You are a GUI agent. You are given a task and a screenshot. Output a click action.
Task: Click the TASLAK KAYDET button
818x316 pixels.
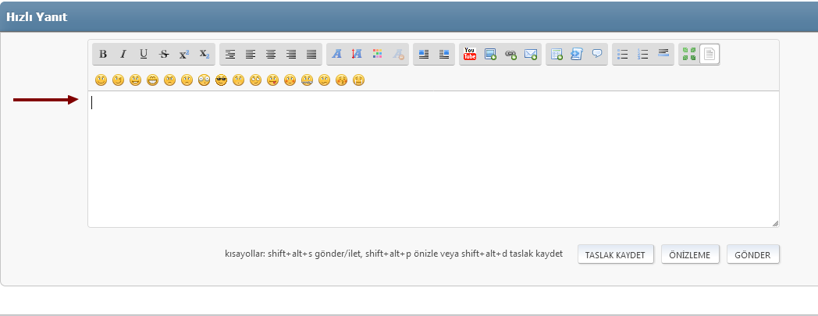pos(616,254)
